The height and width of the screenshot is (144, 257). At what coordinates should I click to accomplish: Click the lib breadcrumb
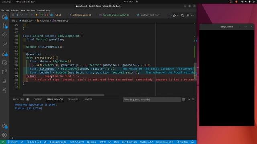[14, 20]
